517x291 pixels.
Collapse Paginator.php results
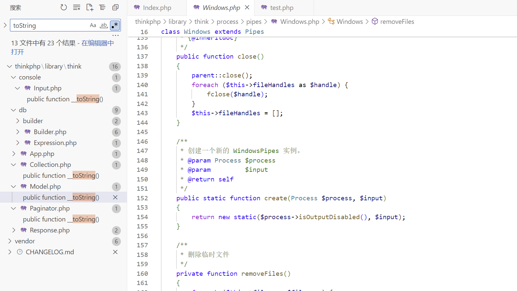coord(13,208)
